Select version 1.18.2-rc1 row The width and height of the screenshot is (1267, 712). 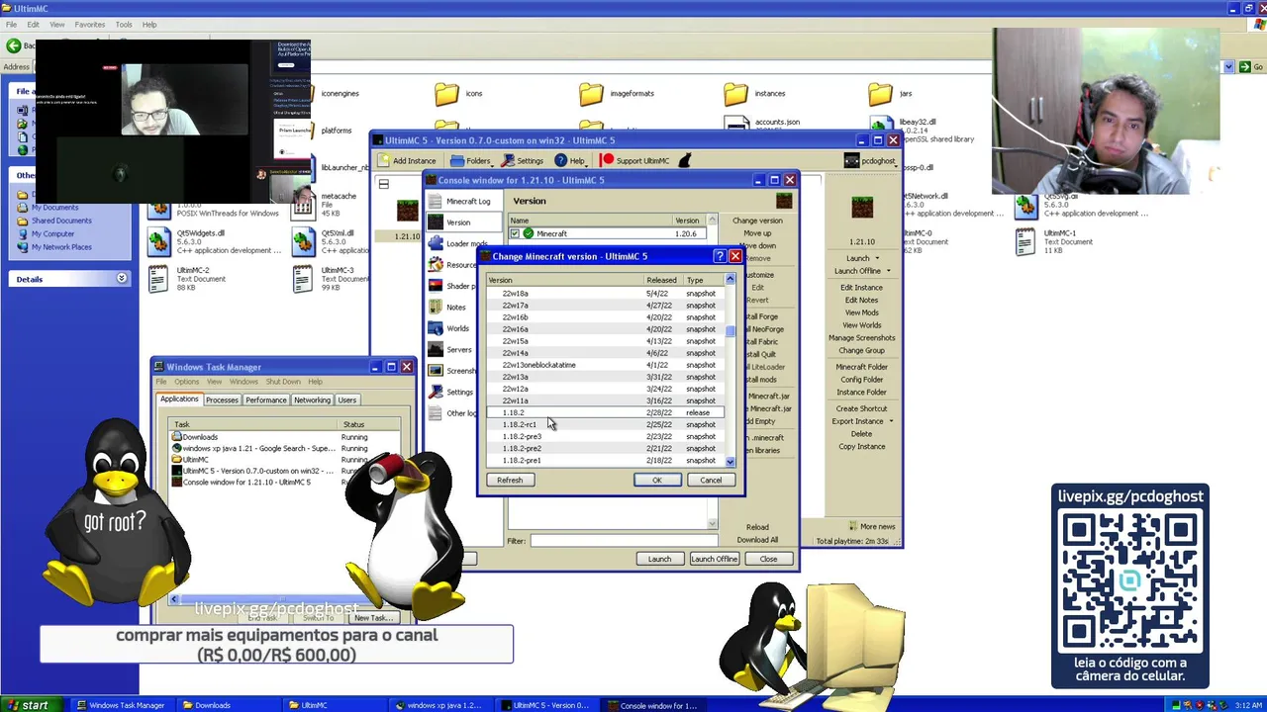605,424
